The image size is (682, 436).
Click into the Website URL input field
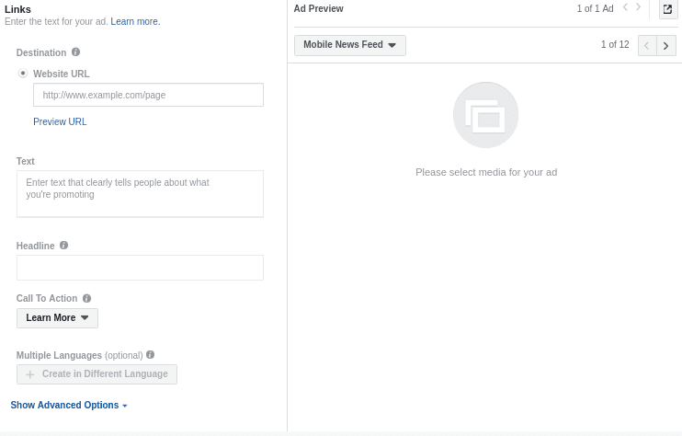coord(148,95)
